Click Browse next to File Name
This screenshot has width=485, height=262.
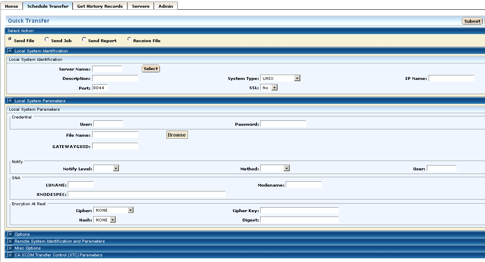click(177, 135)
